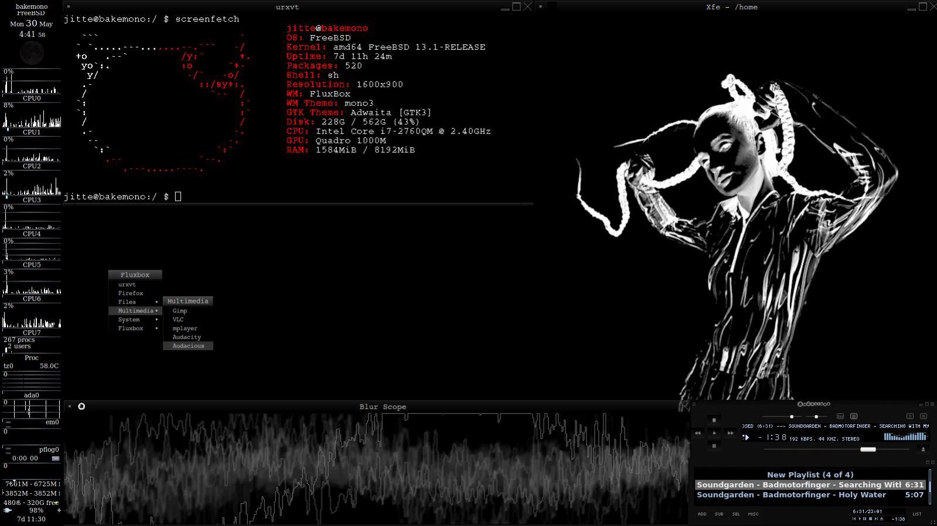Click the Blur Scope title bar

pos(383,407)
